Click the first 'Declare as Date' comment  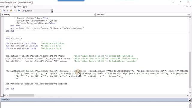click(x=51, y=46)
